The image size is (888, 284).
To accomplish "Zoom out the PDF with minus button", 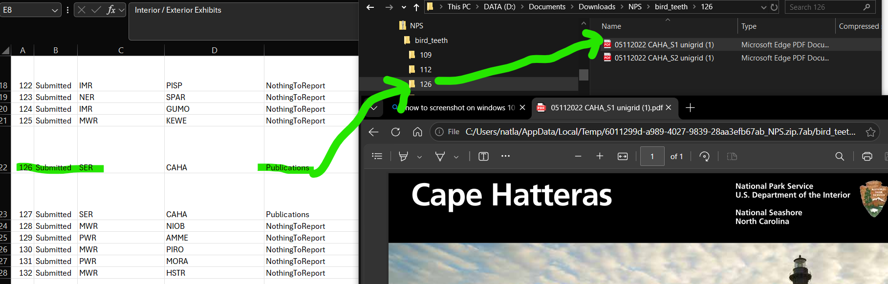I will [578, 156].
